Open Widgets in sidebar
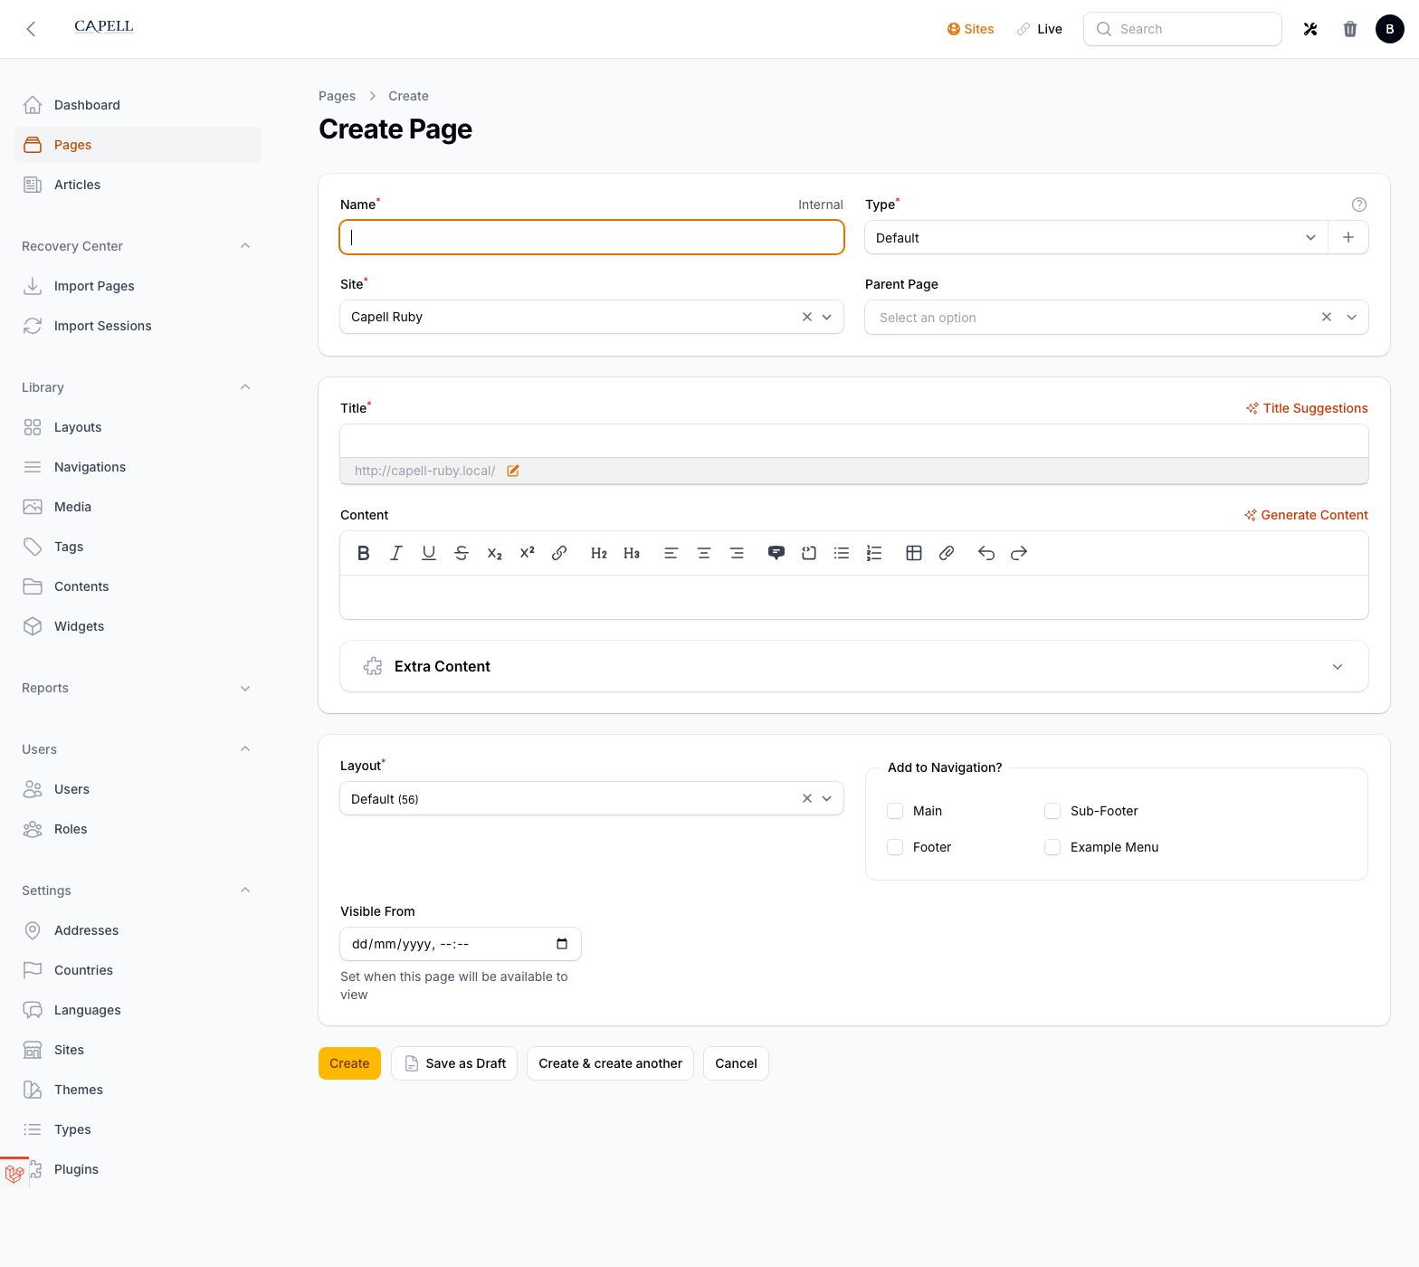Screen dimensions: 1419x1267 coord(138,626)
